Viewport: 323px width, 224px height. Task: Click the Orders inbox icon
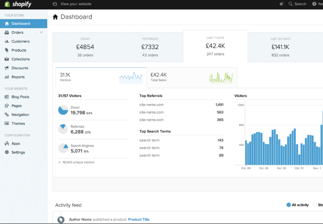tap(7, 32)
